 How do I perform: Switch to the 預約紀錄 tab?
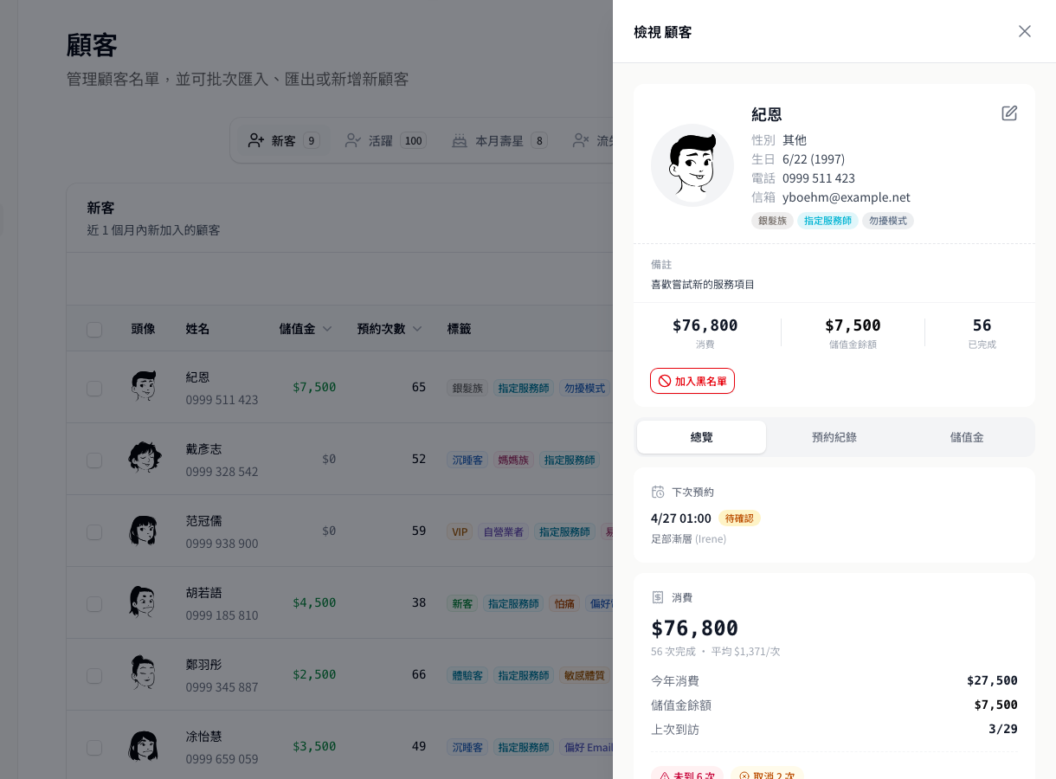(834, 437)
